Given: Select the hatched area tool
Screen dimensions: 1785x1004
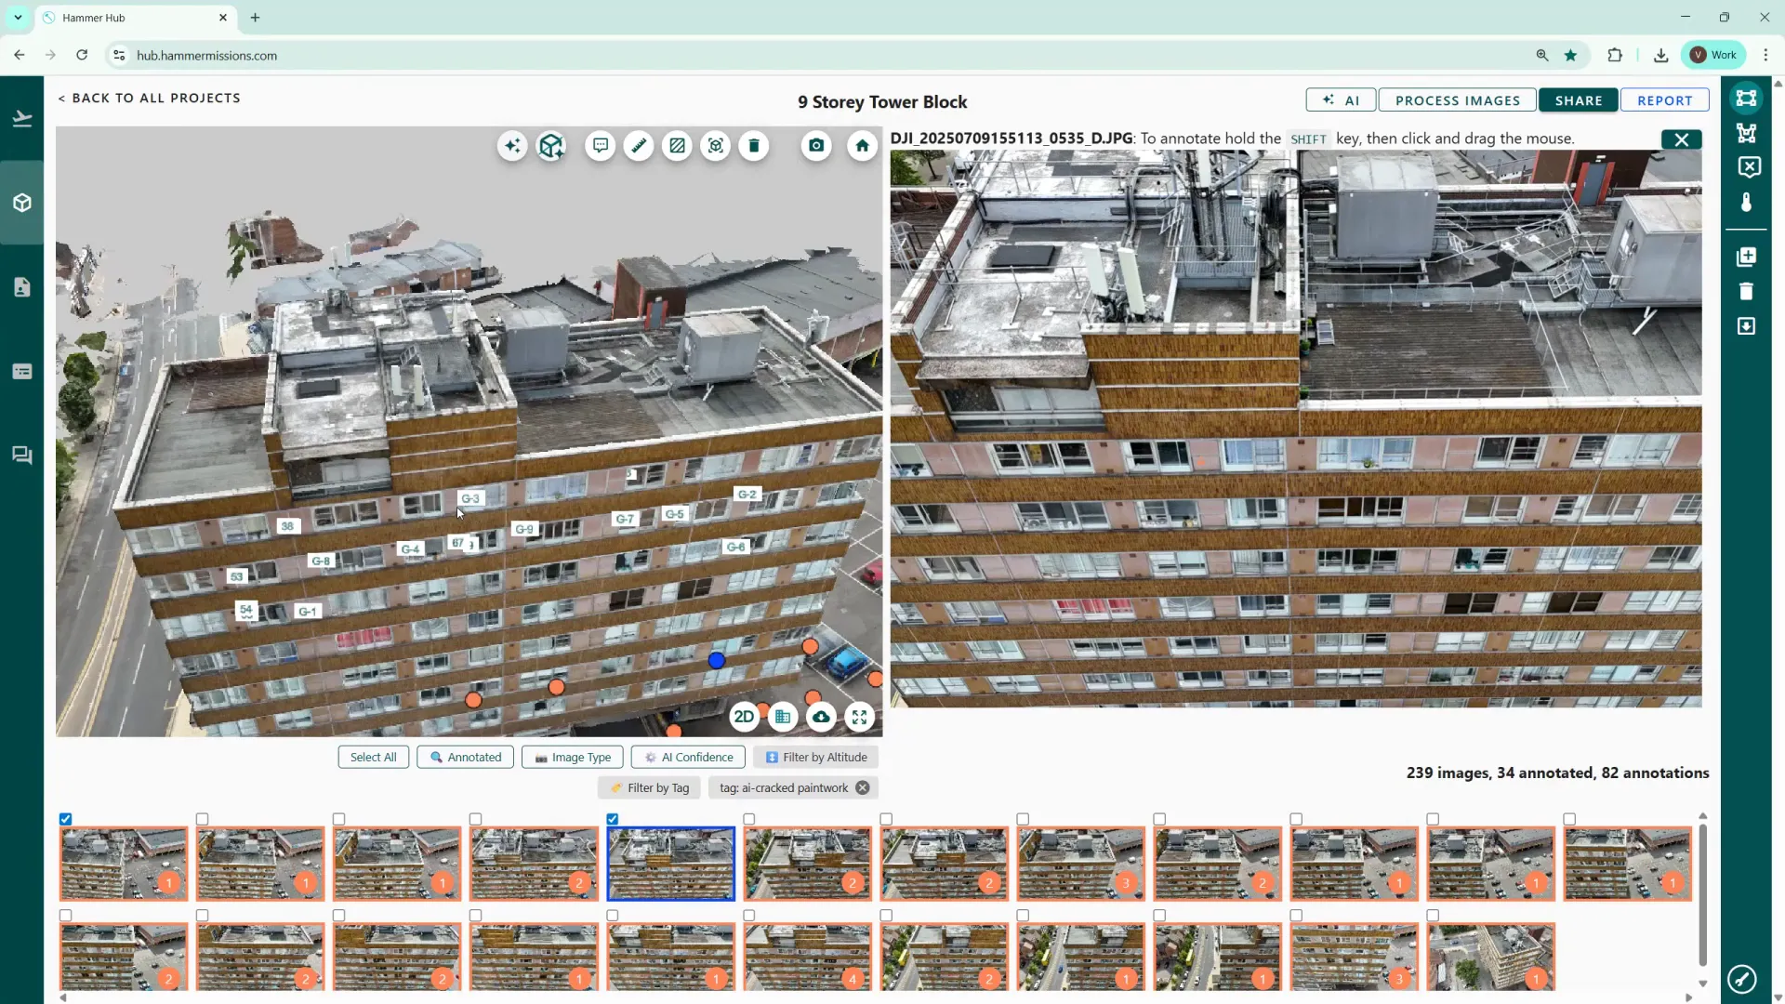Looking at the screenshot, I should point(677,146).
